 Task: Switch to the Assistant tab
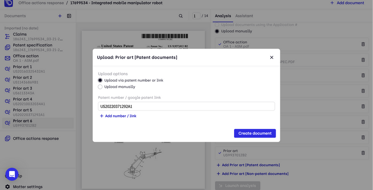[244, 16]
